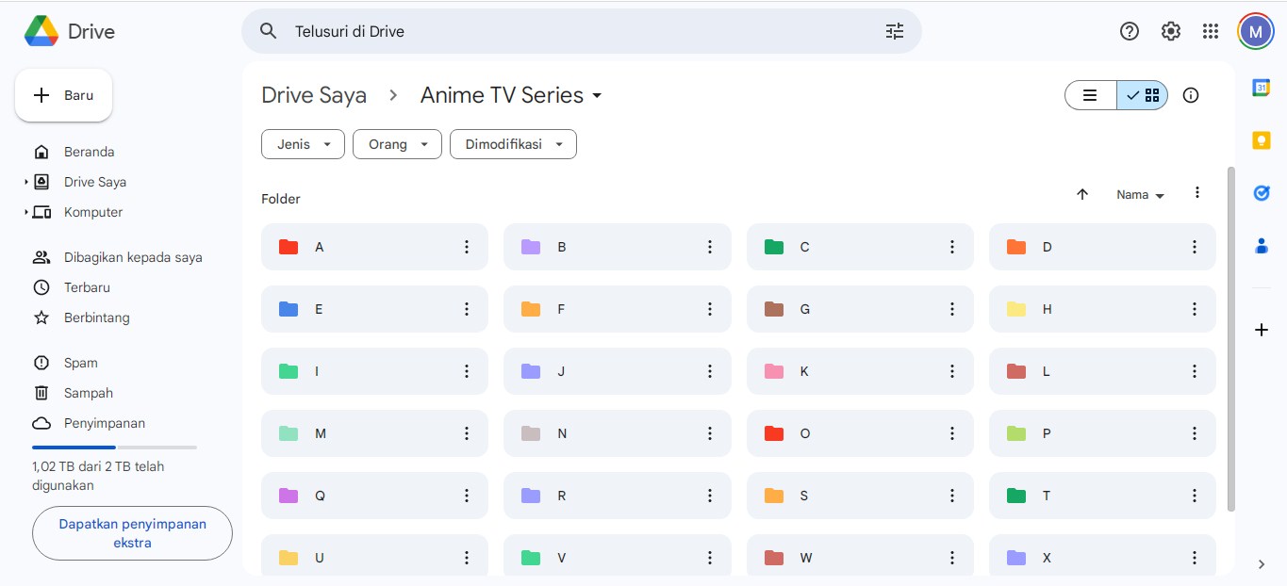Open Contacts side panel icon

click(x=1261, y=246)
